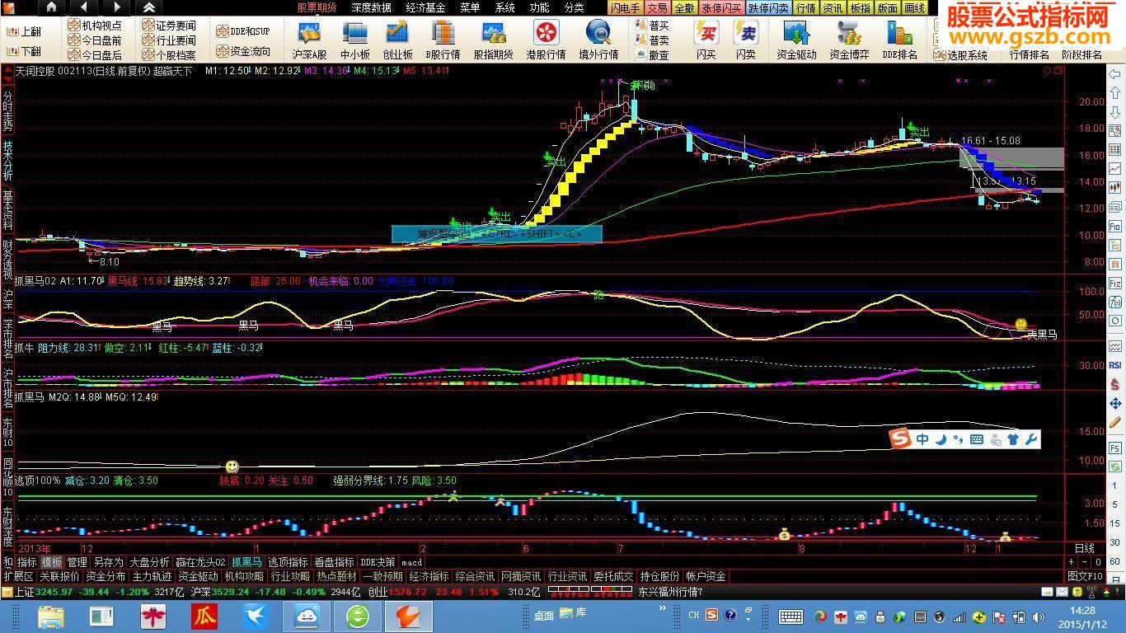Collapse toolbar with double-chevron up button
1126x633 pixels.
click(149, 7)
